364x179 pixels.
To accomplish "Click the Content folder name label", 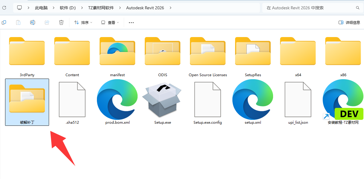I will [72, 75].
